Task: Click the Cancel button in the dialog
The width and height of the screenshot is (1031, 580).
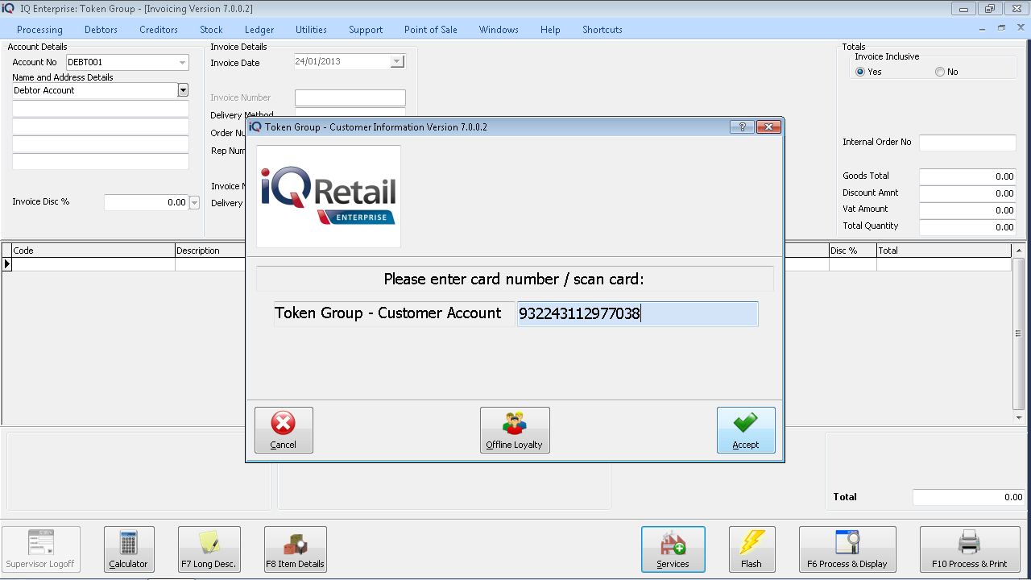Action: 284,430
